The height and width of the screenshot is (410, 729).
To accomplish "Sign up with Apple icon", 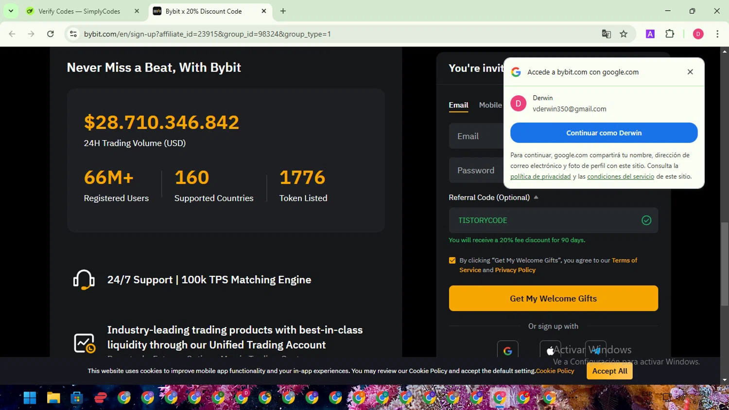I will click(550, 349).
